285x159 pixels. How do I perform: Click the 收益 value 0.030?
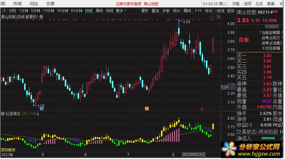266,125
